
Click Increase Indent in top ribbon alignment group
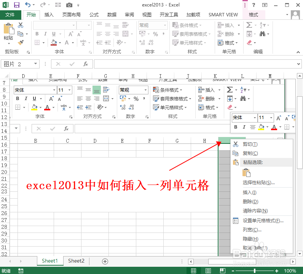tap(108, 43)
